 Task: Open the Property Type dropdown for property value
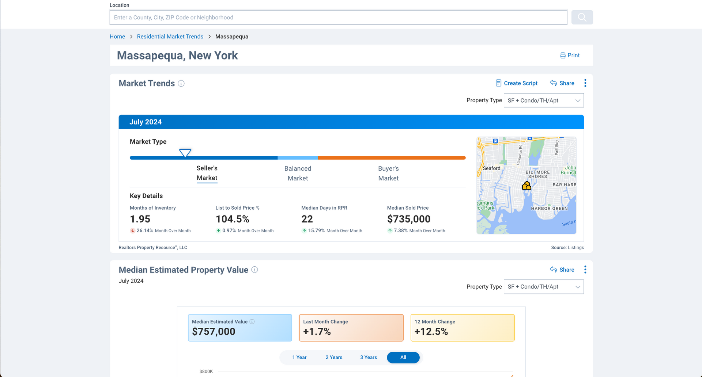click(544, 287)
